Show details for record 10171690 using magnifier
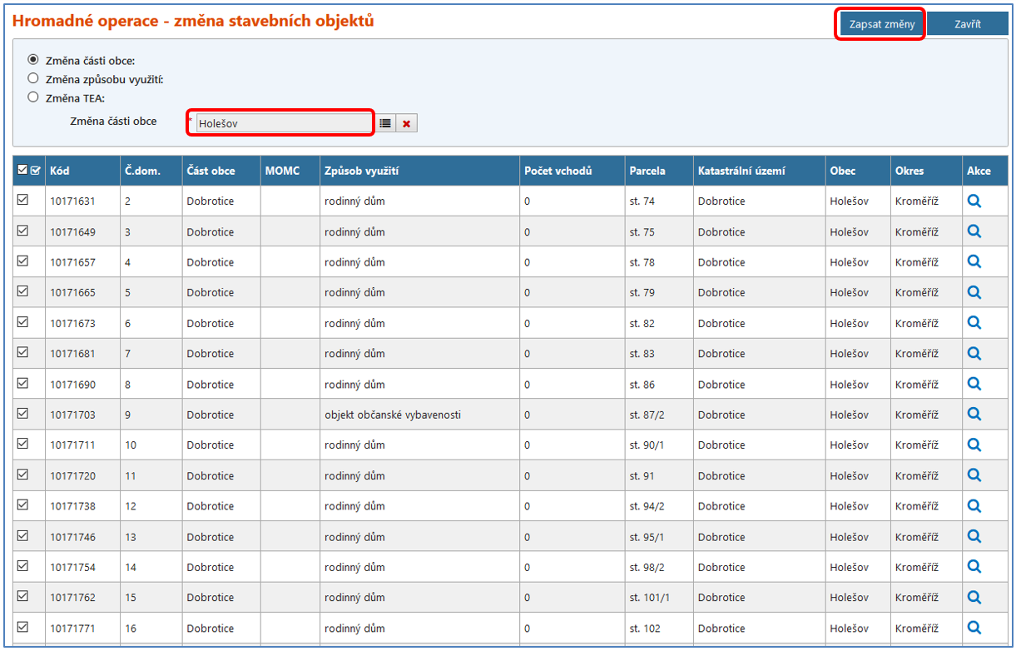 coord(974,384)
